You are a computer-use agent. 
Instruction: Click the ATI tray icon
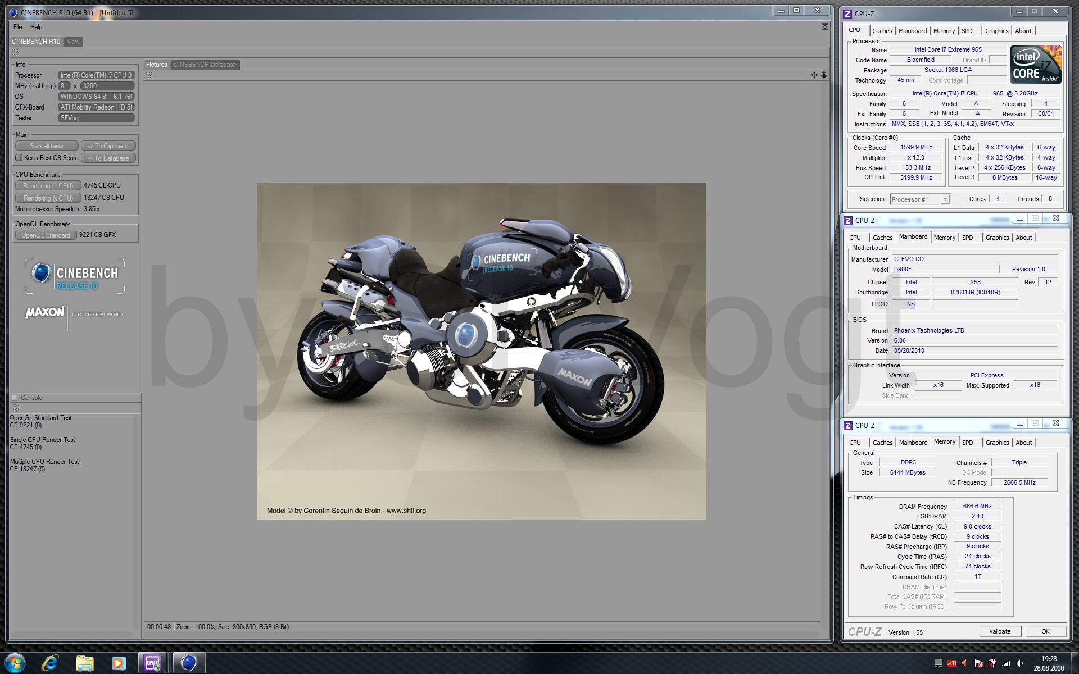(952, 663)
